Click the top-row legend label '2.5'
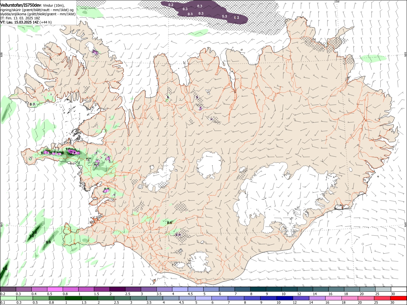The height and width of the screenshot is (305, 407). coord(128,294)
